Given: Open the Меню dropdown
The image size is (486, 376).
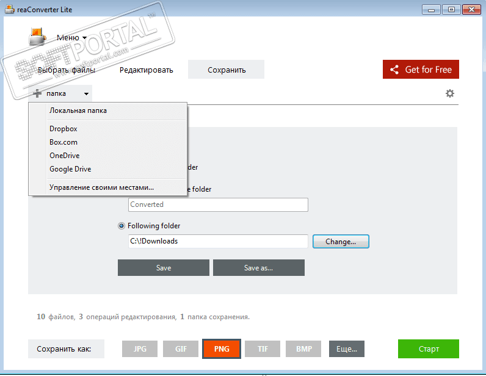Looking at the screenshot, I should click(71, 37).
